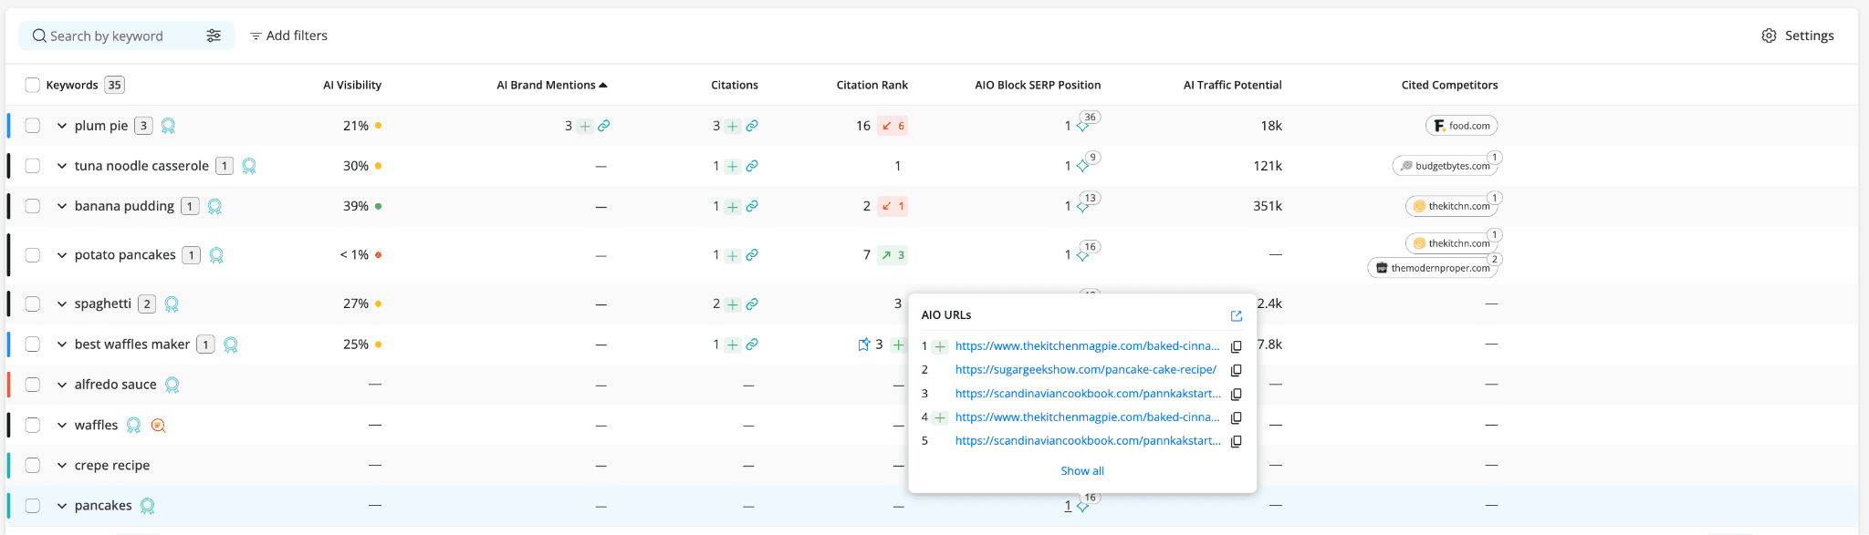Image resolution: width=1869 pixels, height=535 pixels.
Task: Click AIO block sparkle icon for plum pie
Action: 1082,127
